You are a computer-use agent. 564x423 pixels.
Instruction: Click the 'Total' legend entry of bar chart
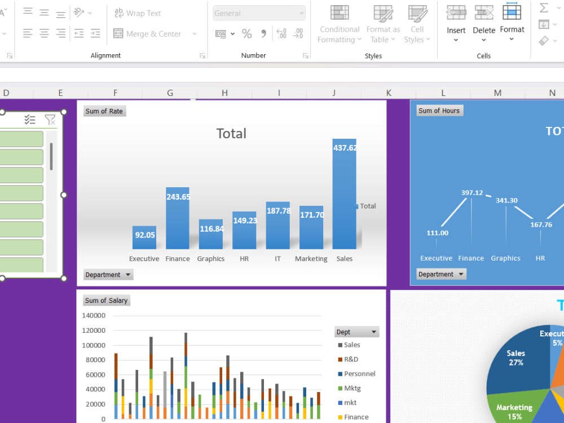click(x=366, y=206)
